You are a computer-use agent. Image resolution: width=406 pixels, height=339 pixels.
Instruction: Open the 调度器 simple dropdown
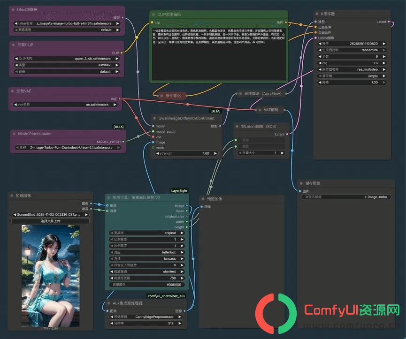352,76
